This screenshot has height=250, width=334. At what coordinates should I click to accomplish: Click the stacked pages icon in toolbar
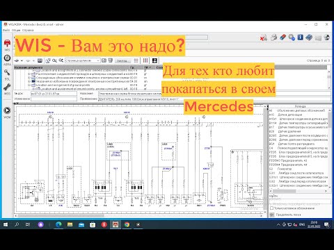[111, 60]
